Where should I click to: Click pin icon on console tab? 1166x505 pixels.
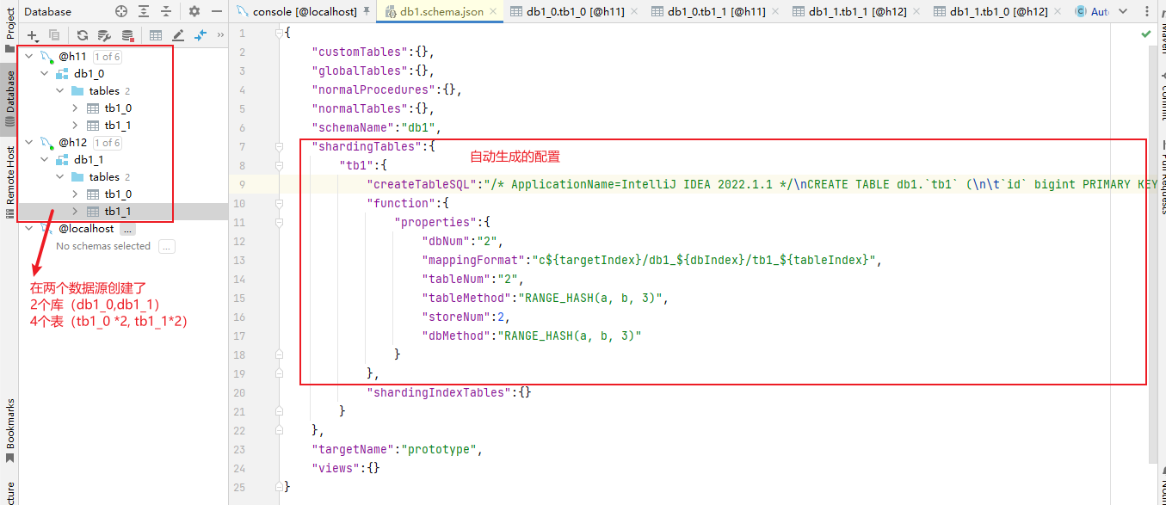click(367, 11)
